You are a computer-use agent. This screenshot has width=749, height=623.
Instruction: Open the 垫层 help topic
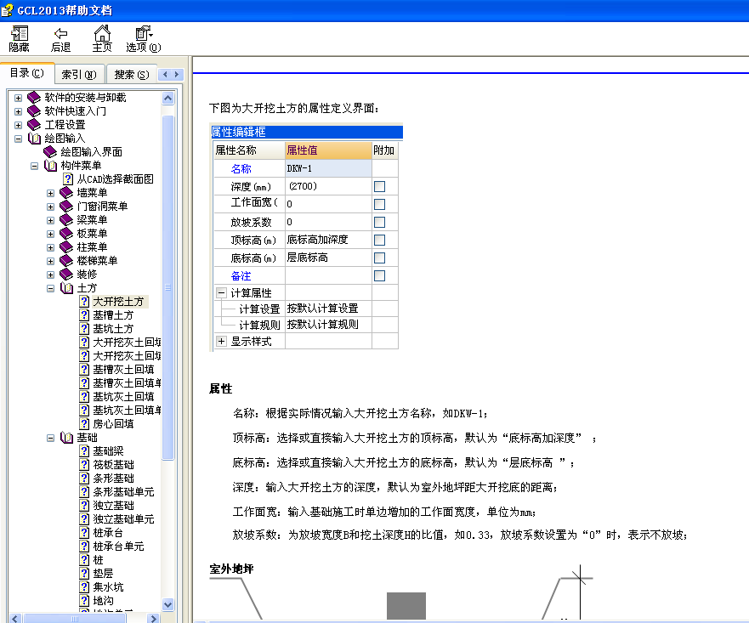coord(103,574)
